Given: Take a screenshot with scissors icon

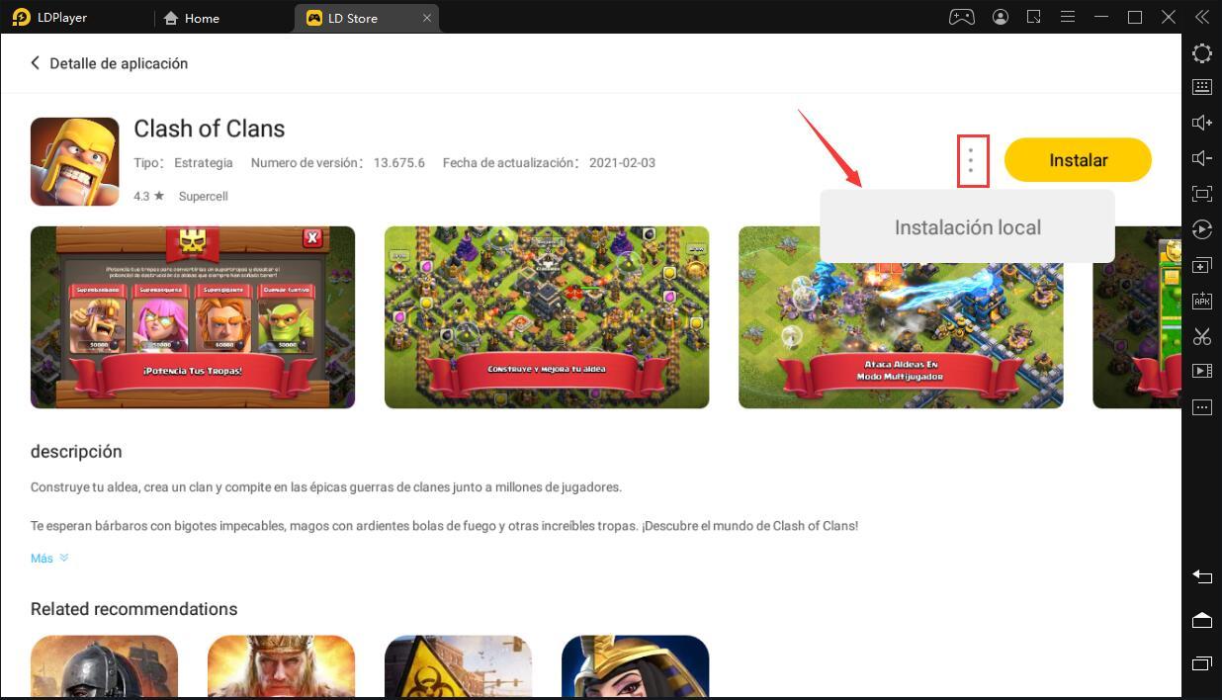Looking at the screenshot, I should (x=1202, y=336).
